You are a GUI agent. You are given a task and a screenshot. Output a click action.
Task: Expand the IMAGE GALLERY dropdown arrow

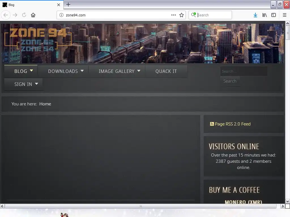(x=139, y=71)
